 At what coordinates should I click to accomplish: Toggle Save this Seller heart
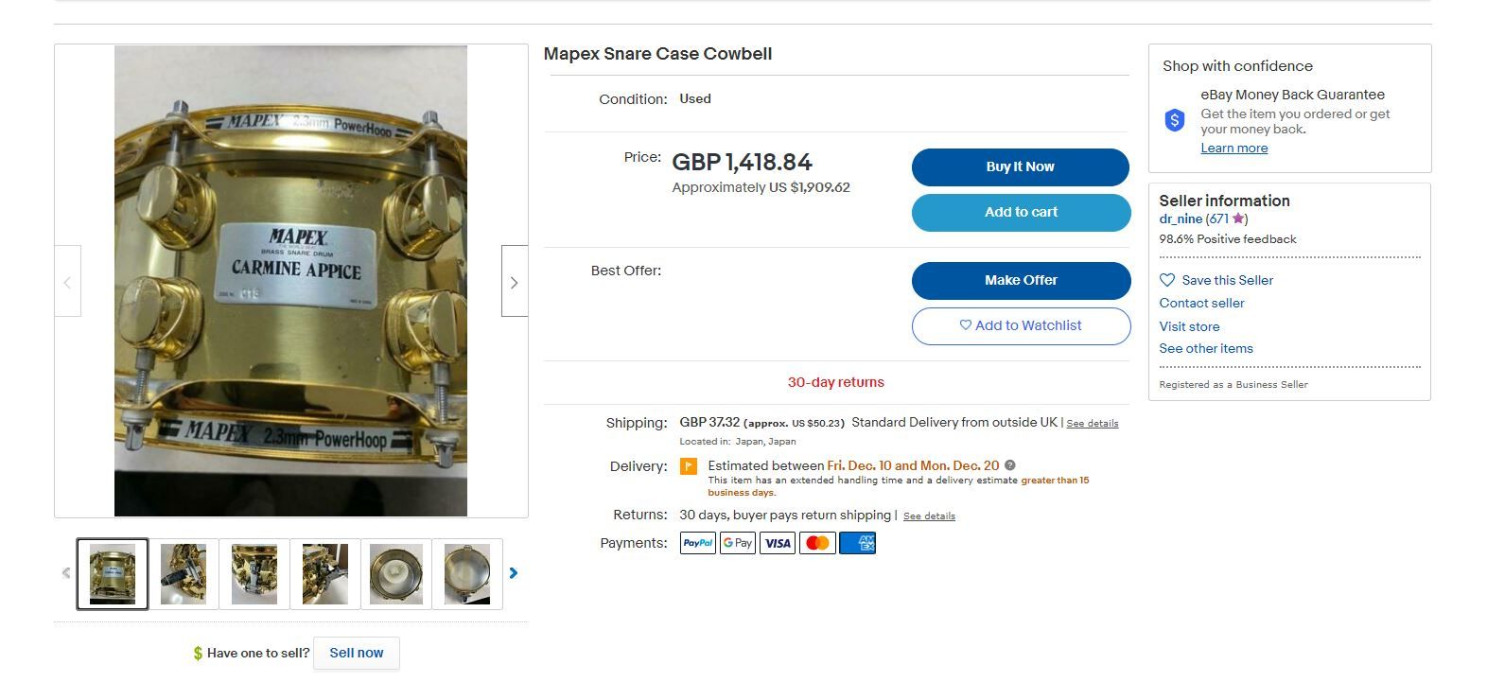(1166, 280)
